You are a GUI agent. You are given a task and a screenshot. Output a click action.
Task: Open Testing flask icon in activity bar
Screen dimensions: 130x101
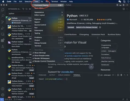[x=3, y=46]
